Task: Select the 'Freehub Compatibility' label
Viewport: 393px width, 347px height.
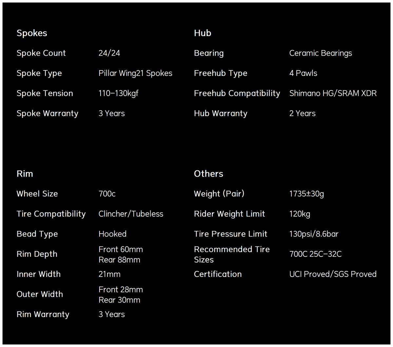Action: (x=237, y=93)
